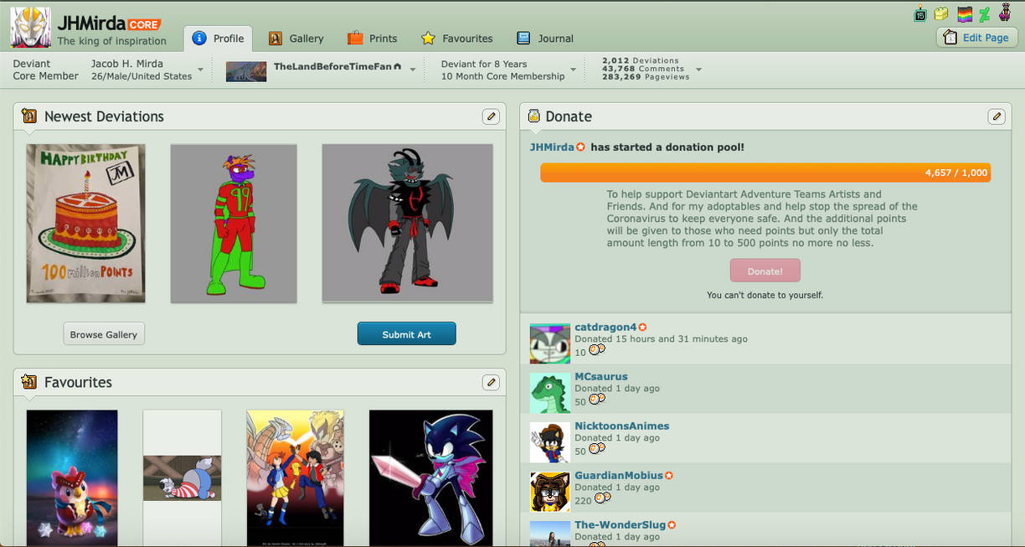Image resolution: width=1025 pixels, height=547 pixels.
Task: Click the yellow cake badge
Action: coord(941,13)
